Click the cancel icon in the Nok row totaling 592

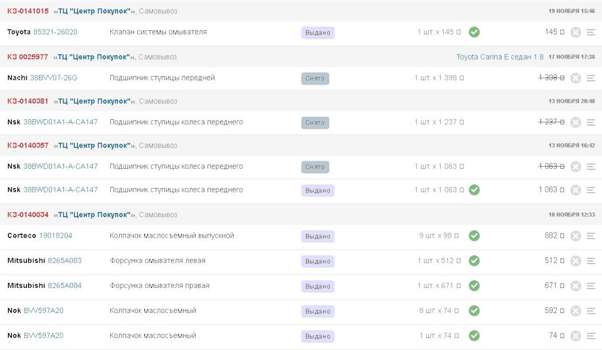click(576, 311)
